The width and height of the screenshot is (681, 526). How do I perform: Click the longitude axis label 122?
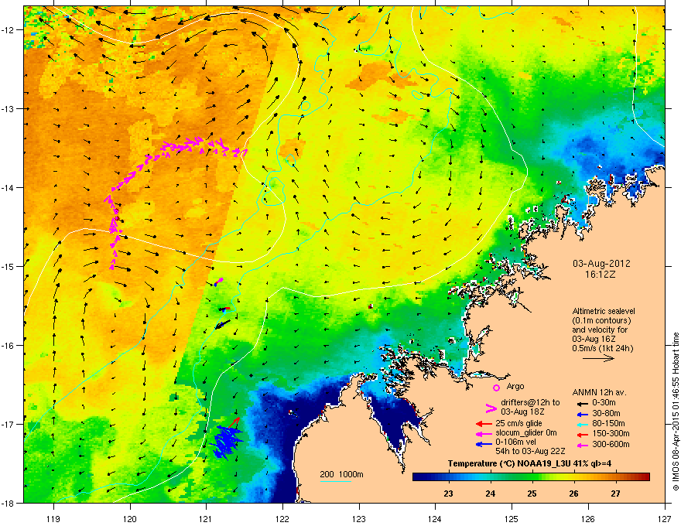282,518
